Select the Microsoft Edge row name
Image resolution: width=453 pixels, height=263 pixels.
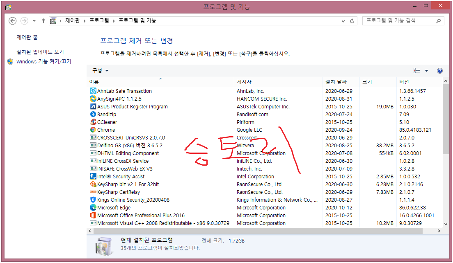(114, 208)
